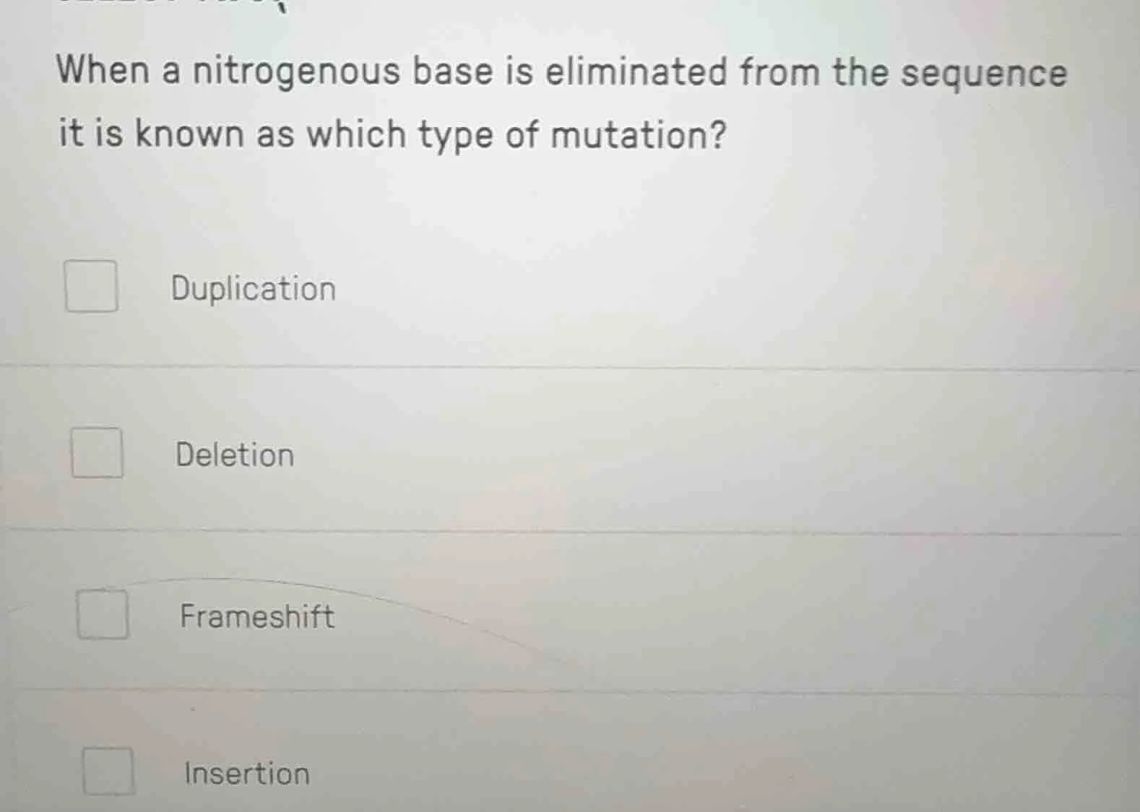
Task: Click the Insertion answer row
Action: (x=506, y=773)
